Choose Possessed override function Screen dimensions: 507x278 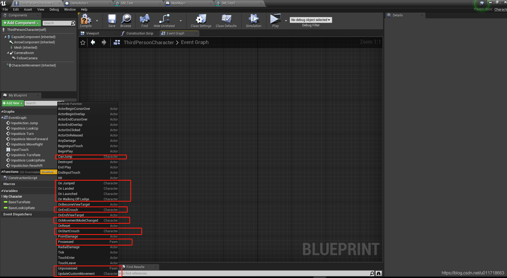click(x=88, y=242)
